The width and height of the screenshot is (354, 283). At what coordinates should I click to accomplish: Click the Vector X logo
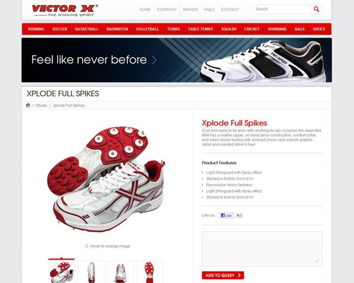click(65, 11)
